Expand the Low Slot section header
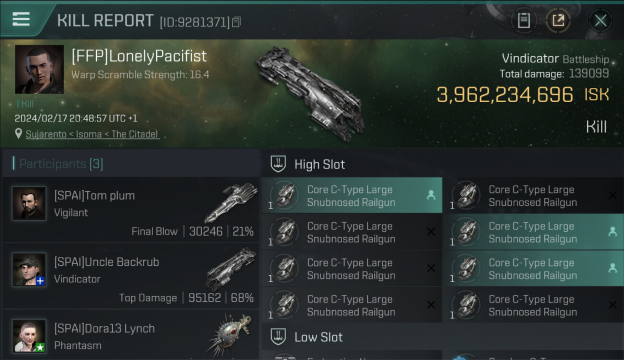Viewport: 624px width, 360px height. pyautogui.click(x=319, y=337)
